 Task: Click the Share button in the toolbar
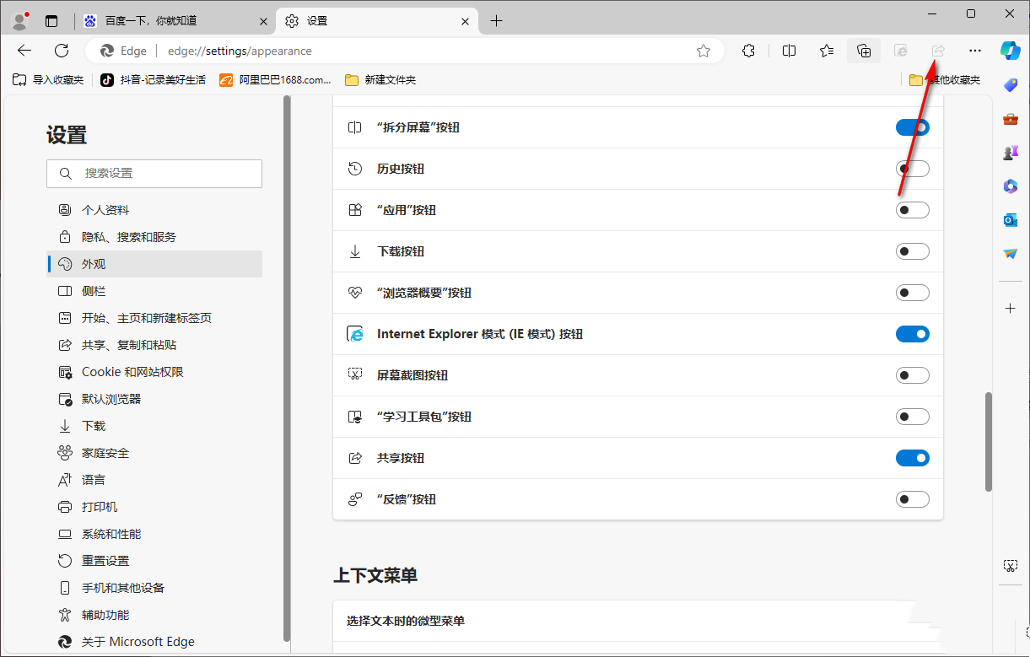(937, 51)
